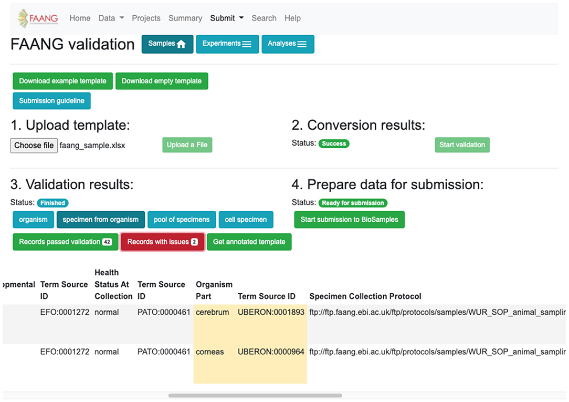The width and height of the screenshot is (569, 402).
Task: Select the pool of specimens tab
Action: (x=182, y=220)
